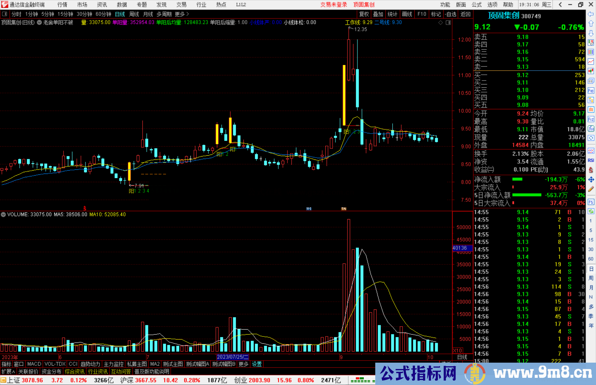Click the four-way move arrows icon

(591, 180)
